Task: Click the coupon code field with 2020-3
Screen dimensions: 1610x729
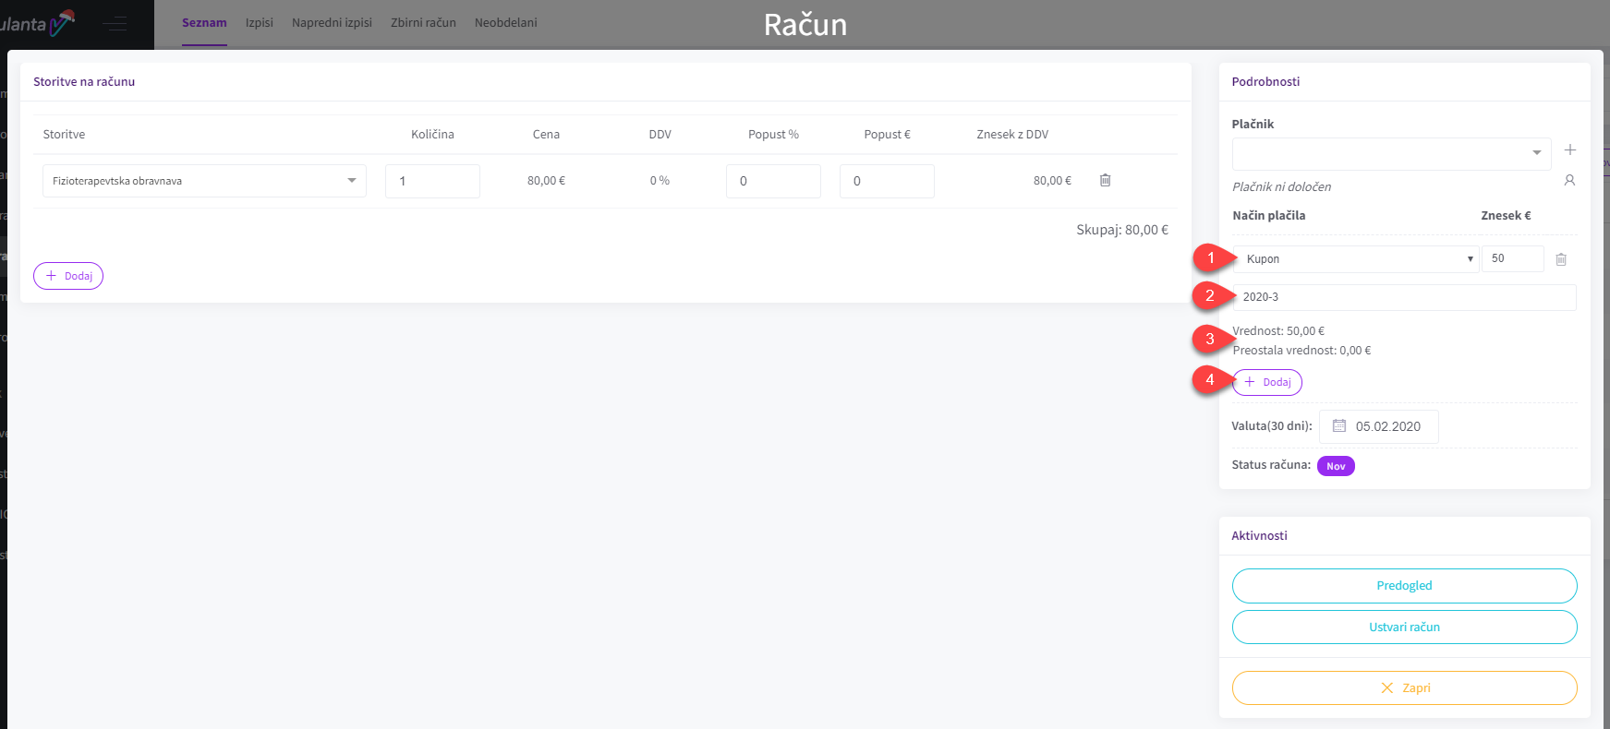Action: point(1403,297)
